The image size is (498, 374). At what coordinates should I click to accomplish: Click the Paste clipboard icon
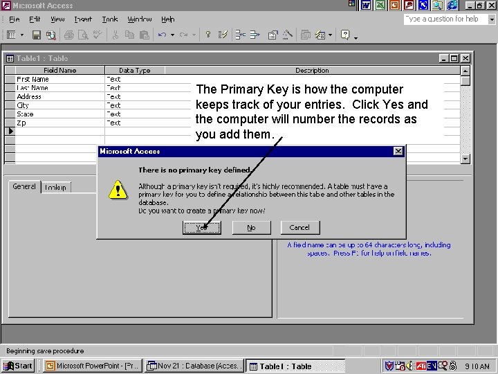pos(144,35)
